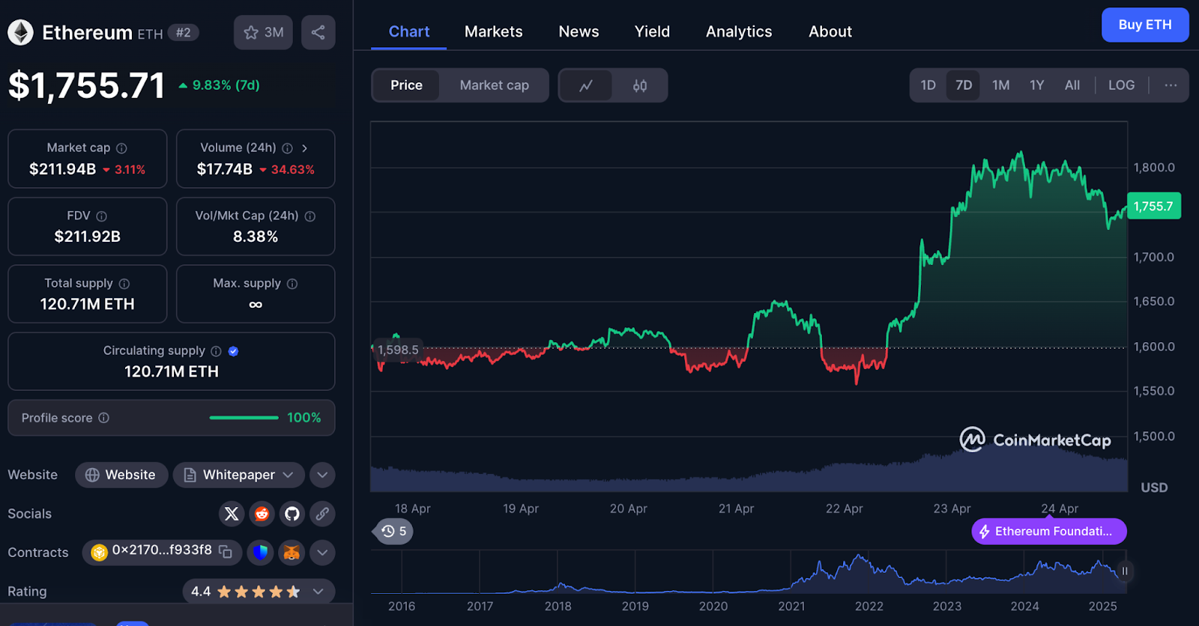Open chart more options (three dots)
The width and height of the screenshot is (1199, 626).
tap(1171, 85)
